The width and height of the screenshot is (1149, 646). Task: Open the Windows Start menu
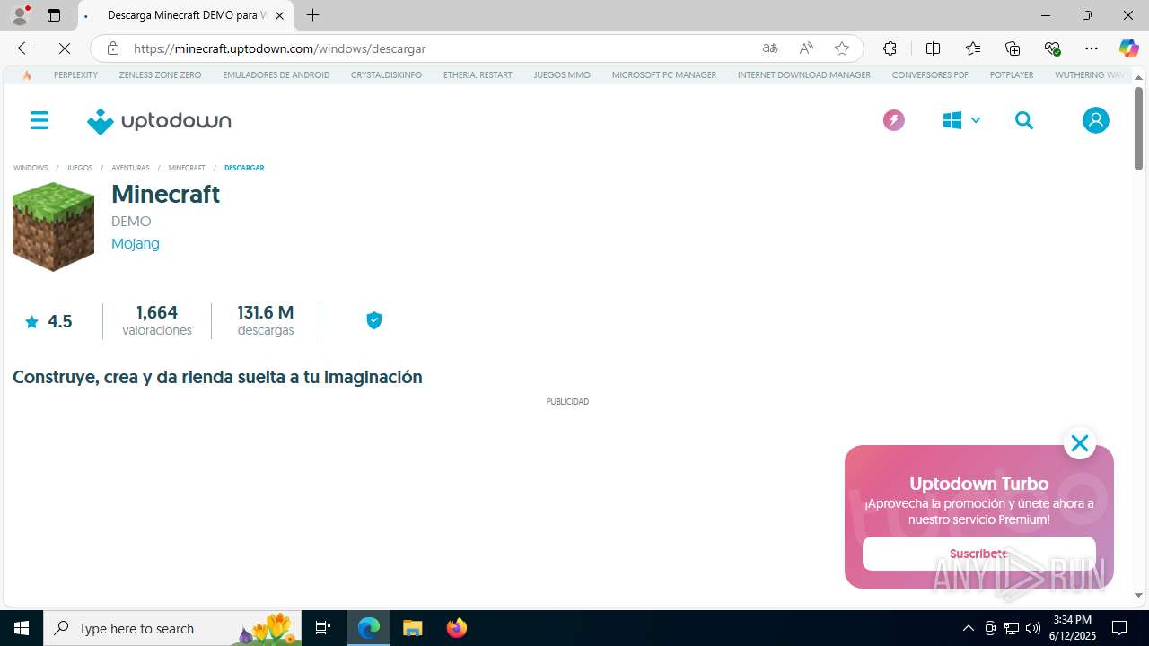[x=22, y=628]
